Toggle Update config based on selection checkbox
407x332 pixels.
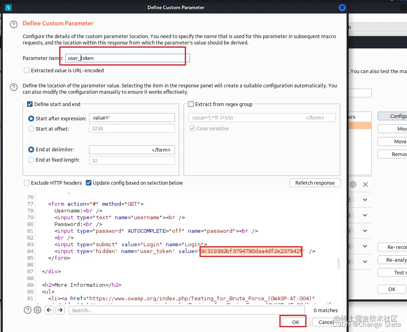click(89, 183)
